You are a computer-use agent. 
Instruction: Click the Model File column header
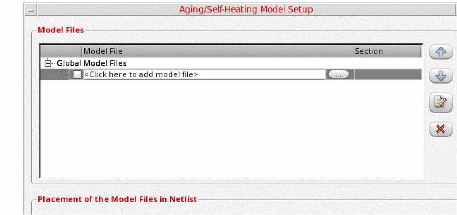[x=217, y=51]
